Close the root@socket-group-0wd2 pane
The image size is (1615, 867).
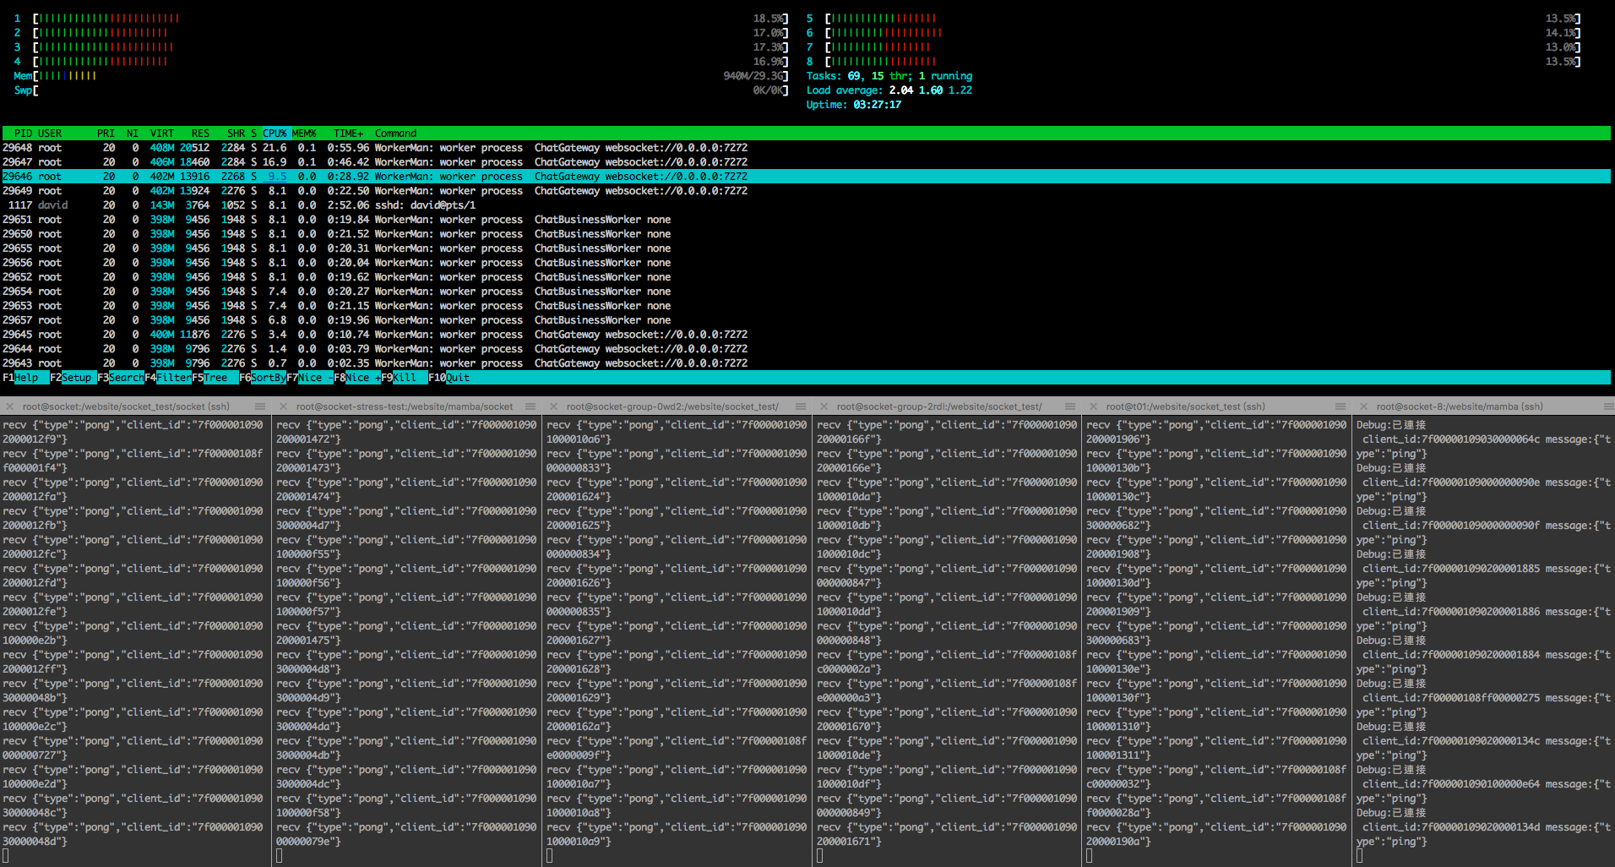pos(553,406)
